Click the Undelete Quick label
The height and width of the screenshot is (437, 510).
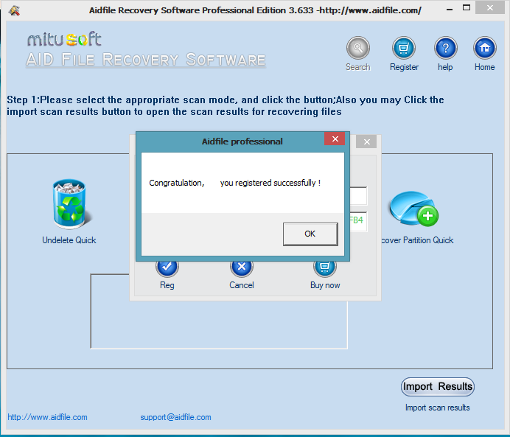69,240
